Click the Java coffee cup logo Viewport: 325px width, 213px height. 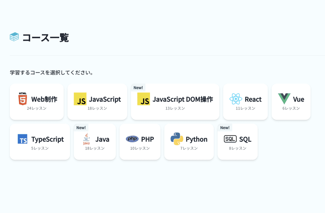tap(87, 139)
